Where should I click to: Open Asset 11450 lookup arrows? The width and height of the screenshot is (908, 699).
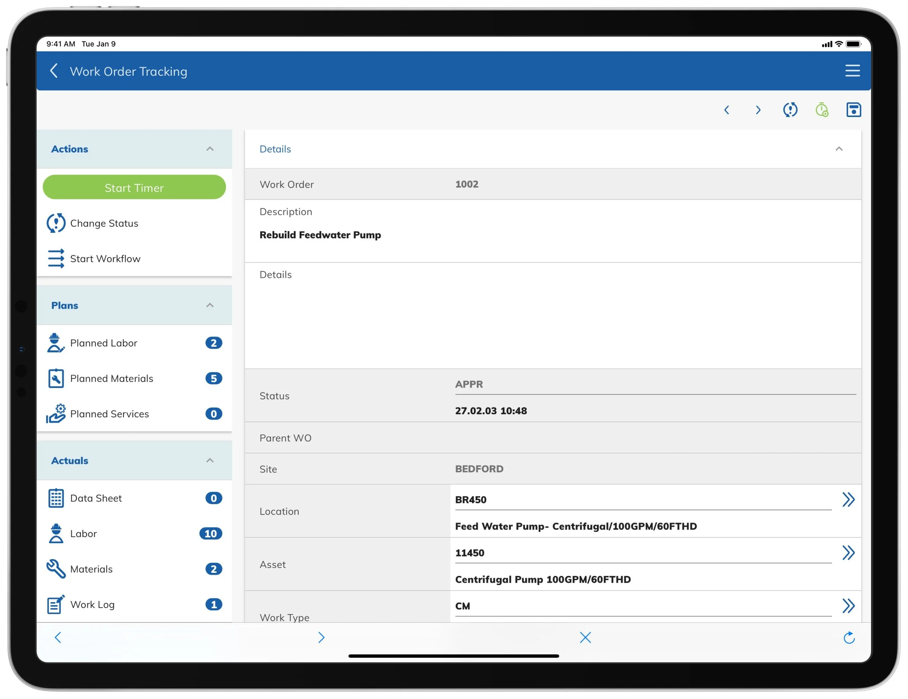[848, 553]
